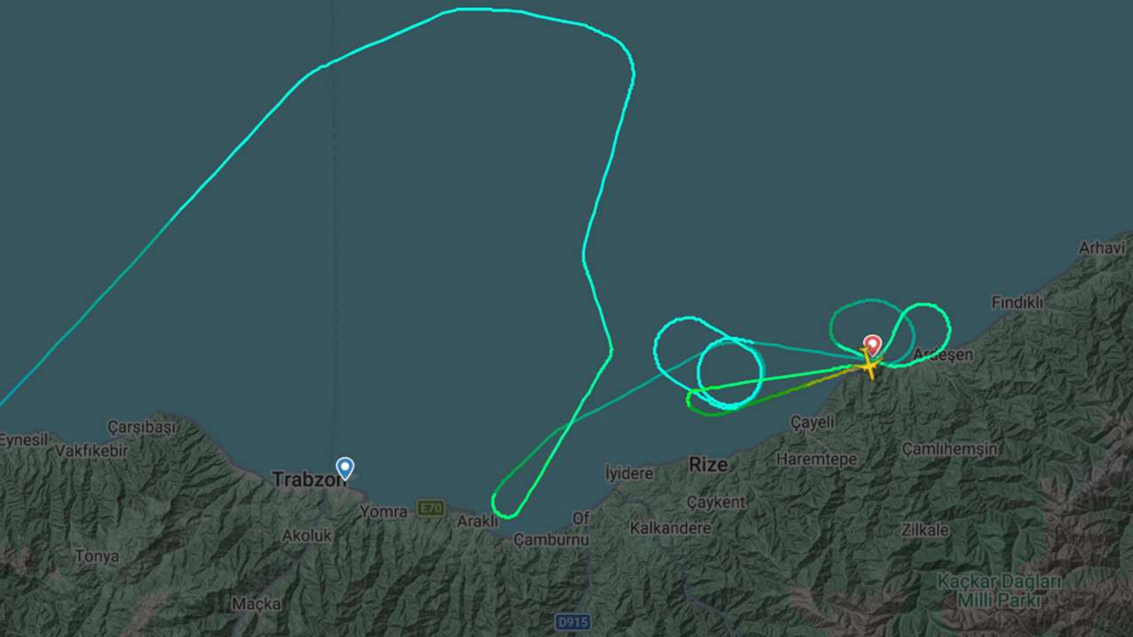This screenshot has width=1133, height=637.
Task: Click the Fındıklı town label
Action: coord(1017,303)
